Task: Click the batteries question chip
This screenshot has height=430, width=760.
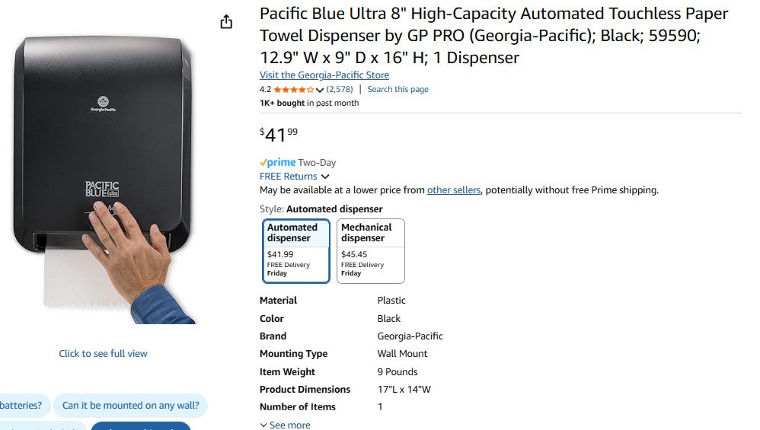Action: [x=23, y=406]
